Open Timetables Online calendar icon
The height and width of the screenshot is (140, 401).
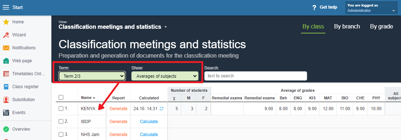[x=6, y=74]
